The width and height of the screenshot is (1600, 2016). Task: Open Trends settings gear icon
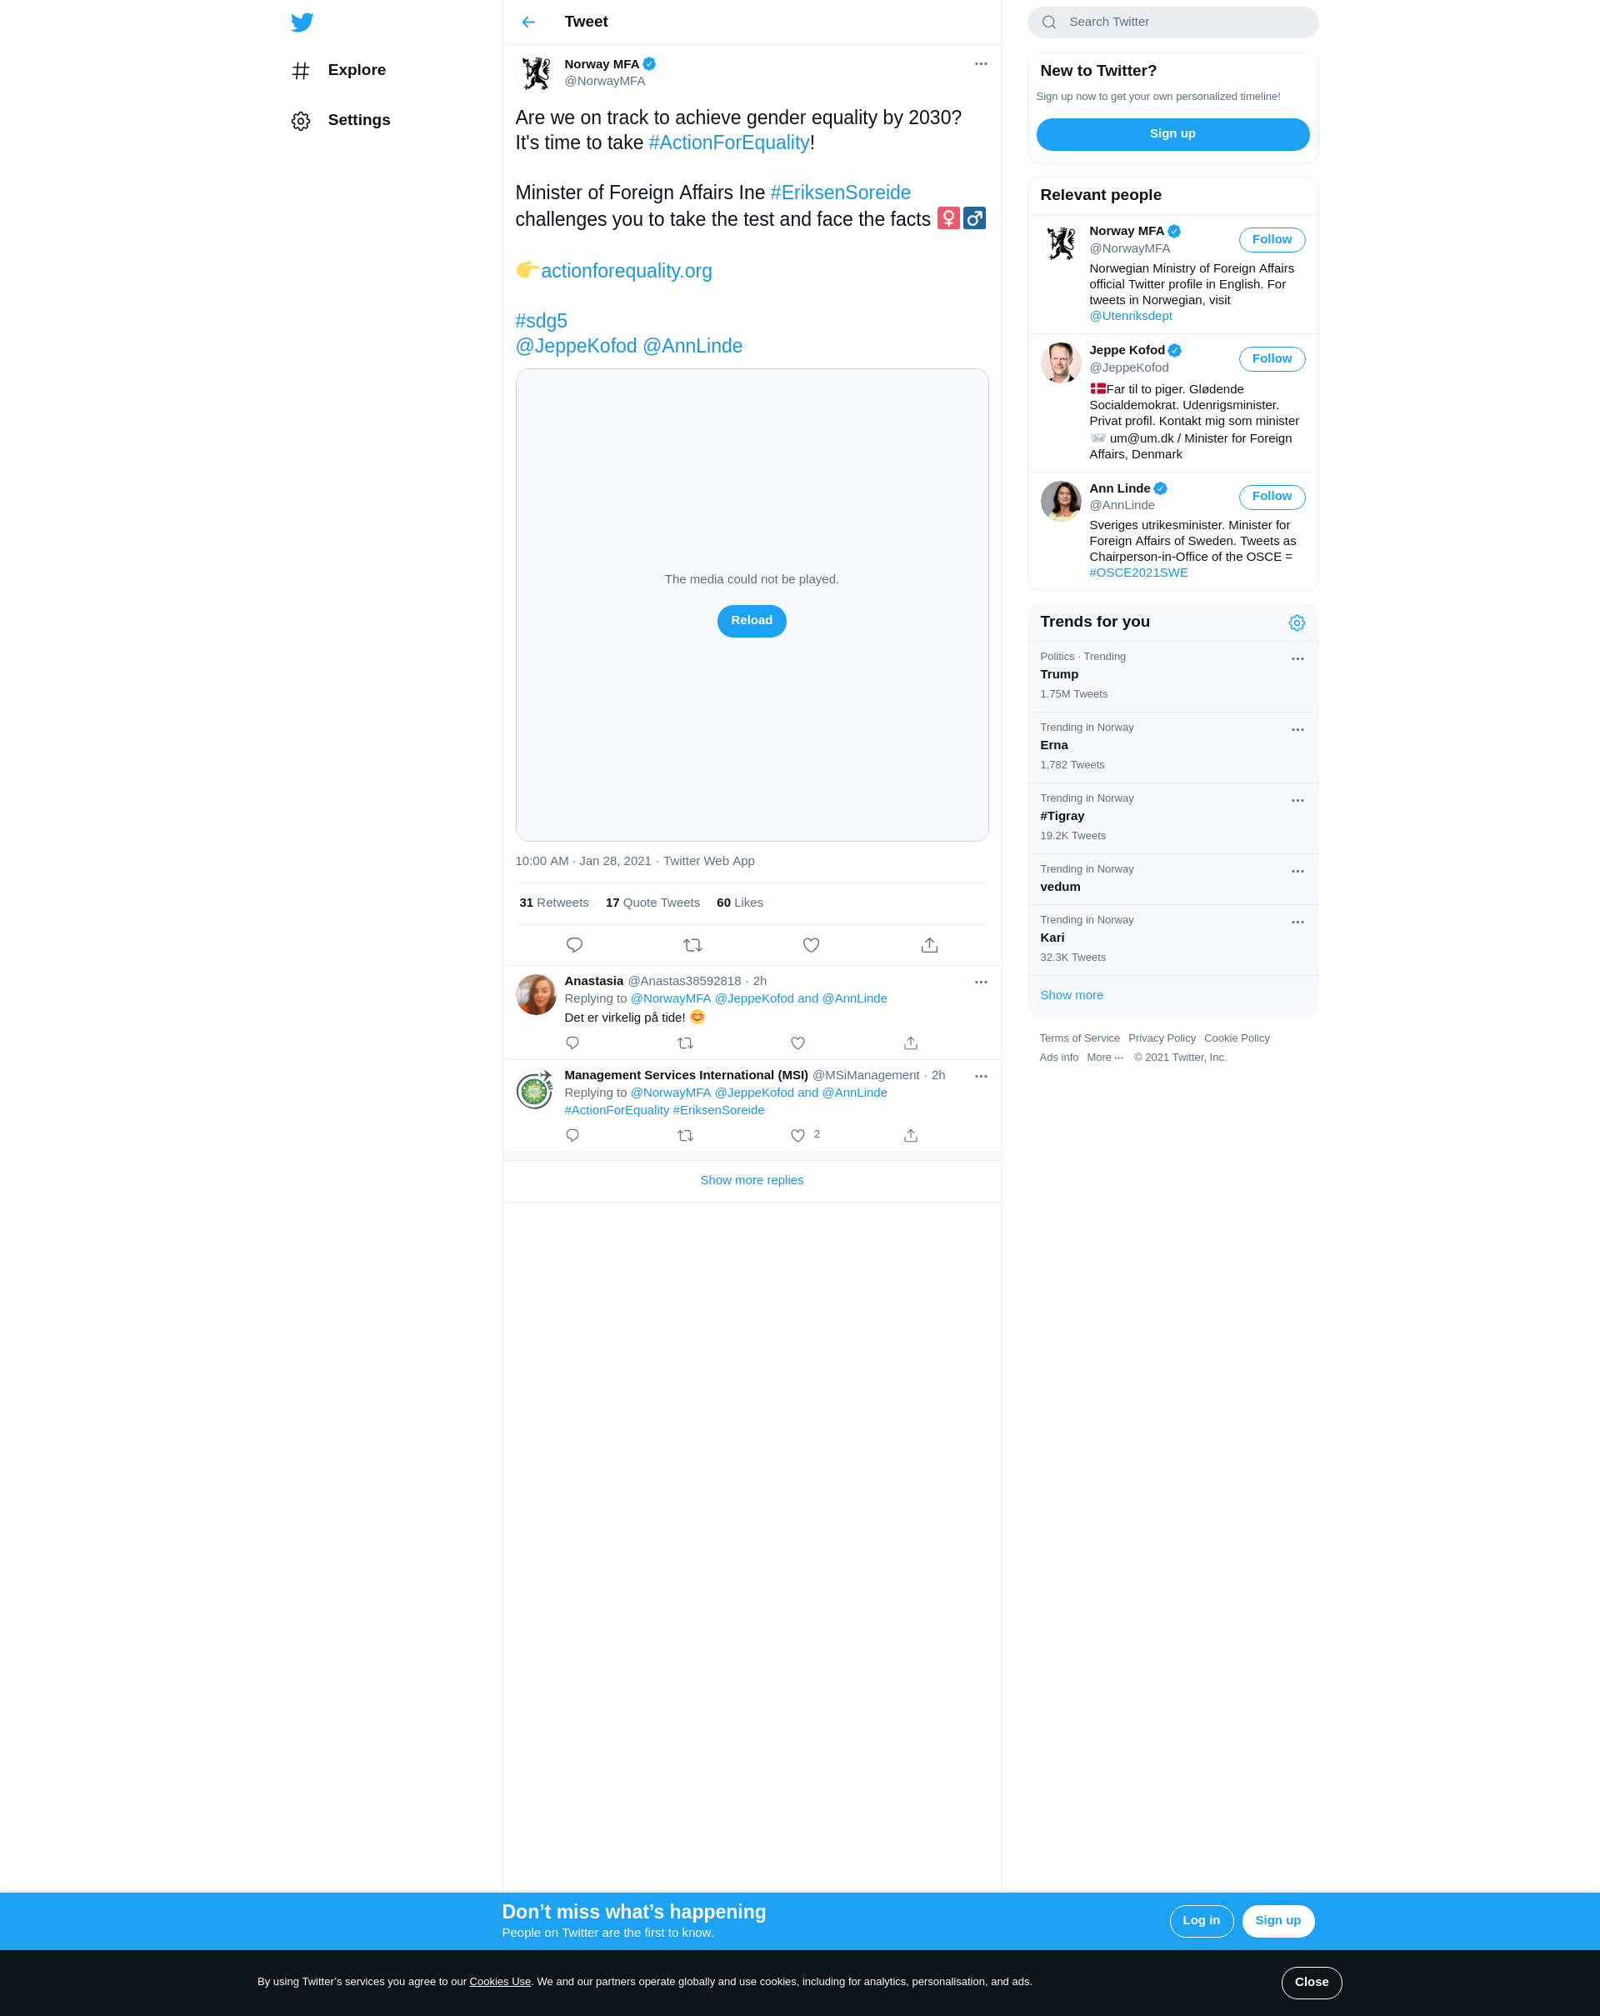pyautogui.click(x=1297, y=623)
